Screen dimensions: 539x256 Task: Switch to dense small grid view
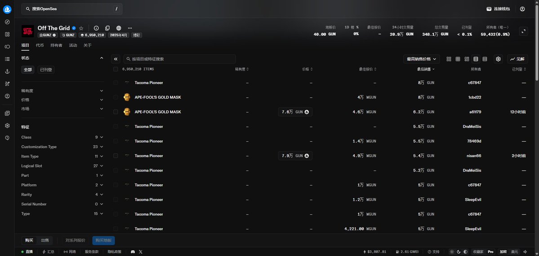pos(458,59)
